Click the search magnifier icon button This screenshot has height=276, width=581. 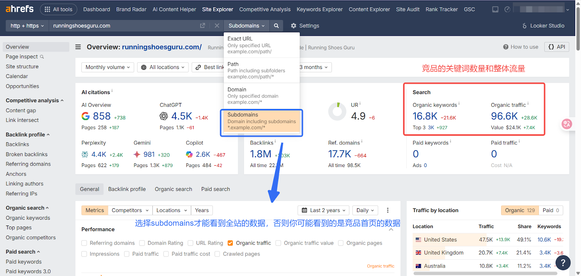tap(276, 26)
